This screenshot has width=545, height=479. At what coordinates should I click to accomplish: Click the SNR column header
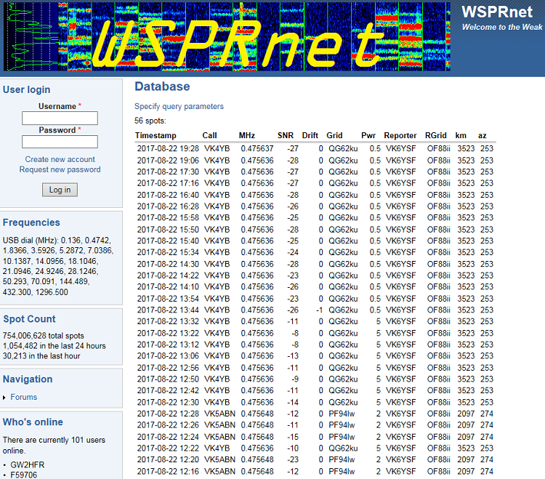(x=286, y=135)
